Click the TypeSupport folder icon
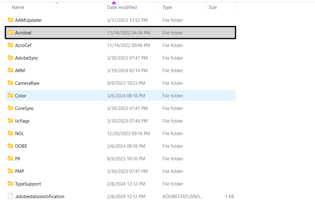315x207 pixels. point(10,184)
